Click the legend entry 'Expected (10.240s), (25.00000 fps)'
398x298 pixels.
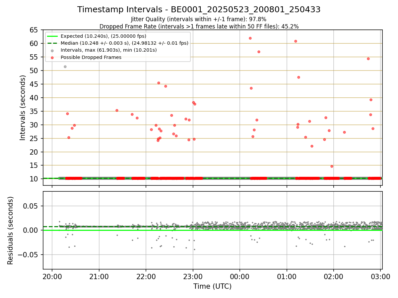click(103, 36)
